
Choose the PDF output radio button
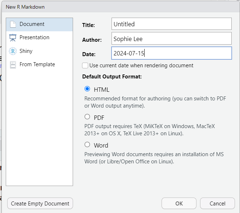tap(87, 117)
